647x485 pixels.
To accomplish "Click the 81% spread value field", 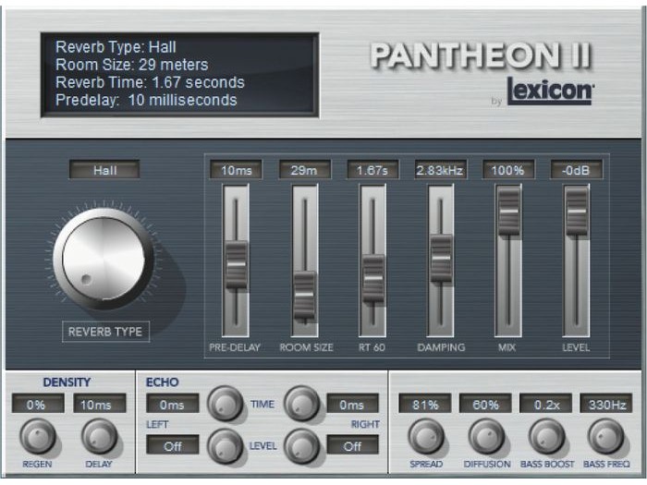I will pos(425,405).
